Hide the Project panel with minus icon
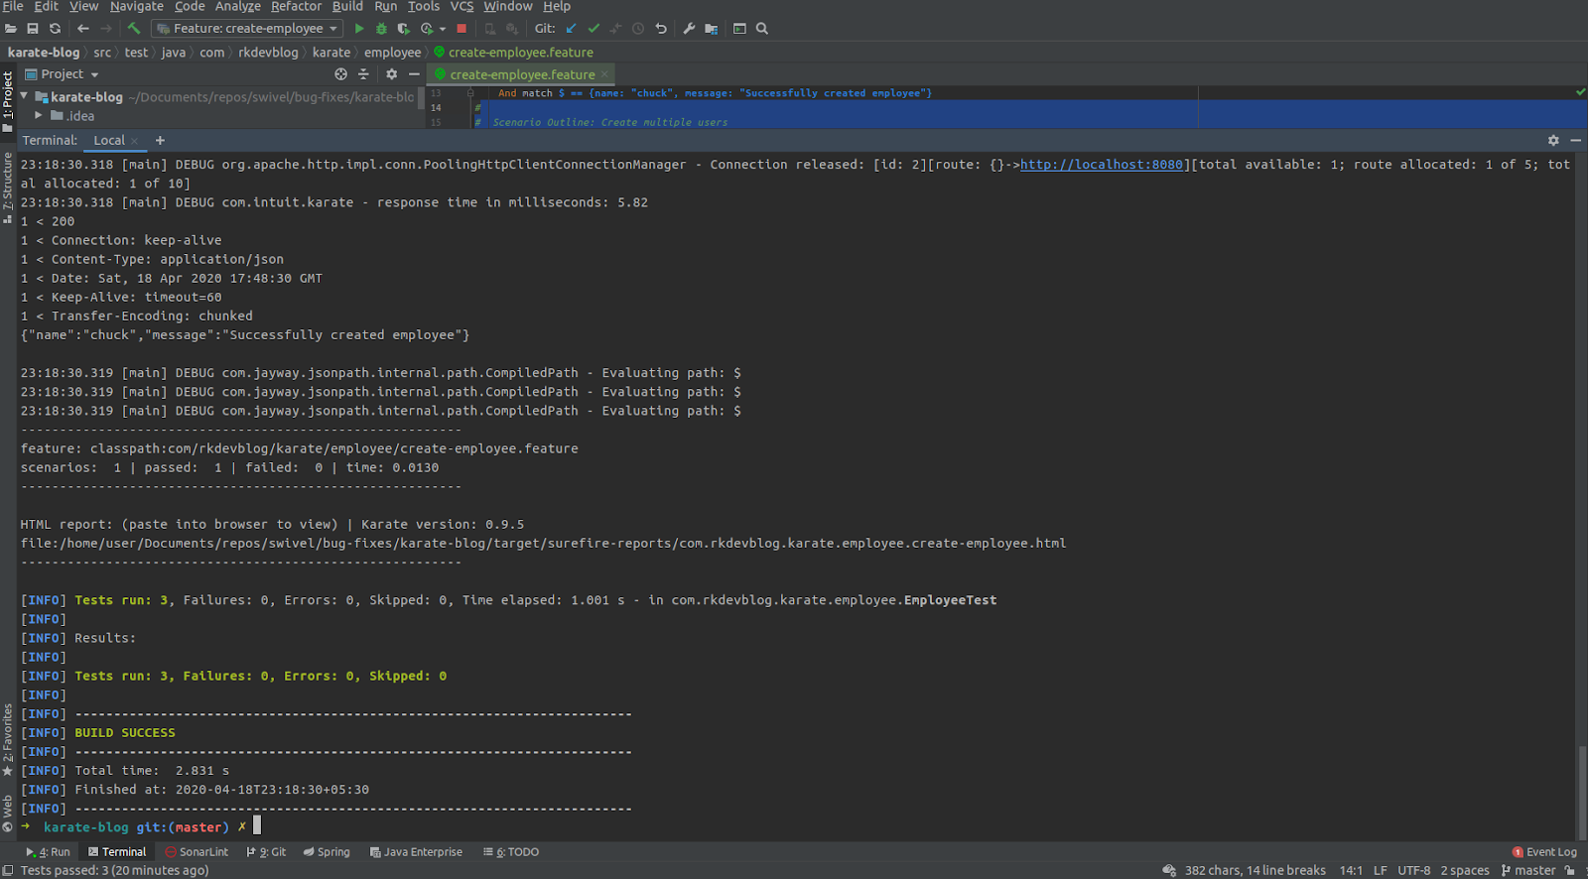1588x879 pixels. click(x=414, y=74)
